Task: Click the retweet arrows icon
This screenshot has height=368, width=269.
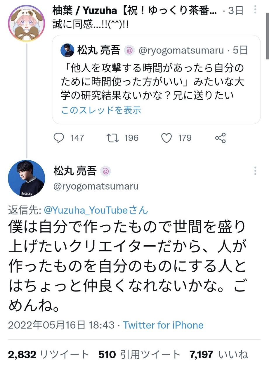Action: tap(112, 138)
